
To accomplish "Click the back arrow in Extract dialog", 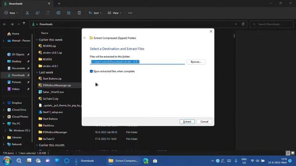I will coord(85,38).
